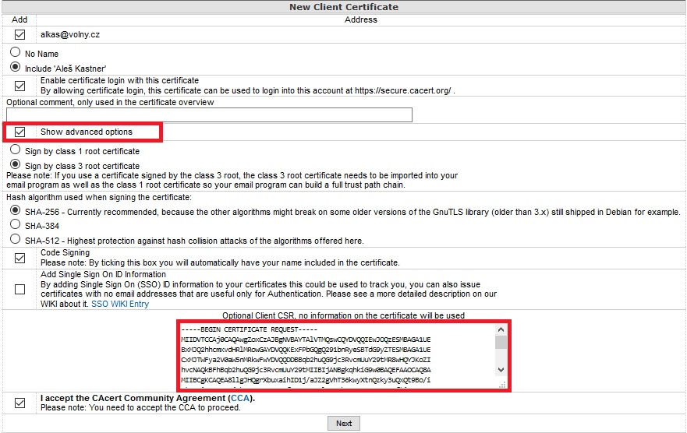The image size is (687, 433).
Task: Toggle Enable certificate login checkbox
Action: [19, 86]
